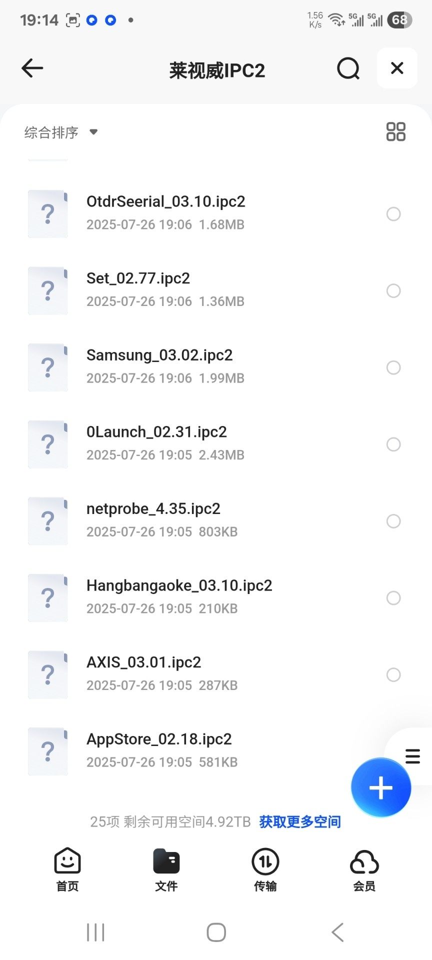Image resolution: width=432 pixels, height=960 pixels.
Task: Close the 莱视威IPC2 folder view
Action: pos(397,68)
